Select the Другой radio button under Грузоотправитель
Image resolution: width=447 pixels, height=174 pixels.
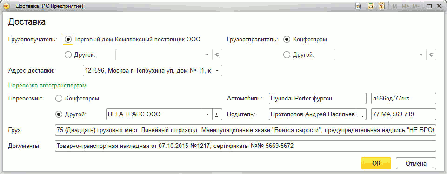(x=287, y=55)
